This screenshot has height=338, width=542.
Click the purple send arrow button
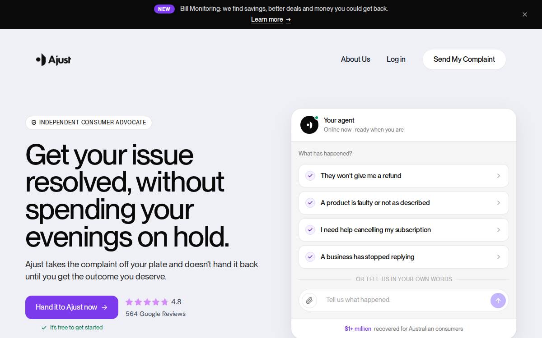tap(498, 301)
